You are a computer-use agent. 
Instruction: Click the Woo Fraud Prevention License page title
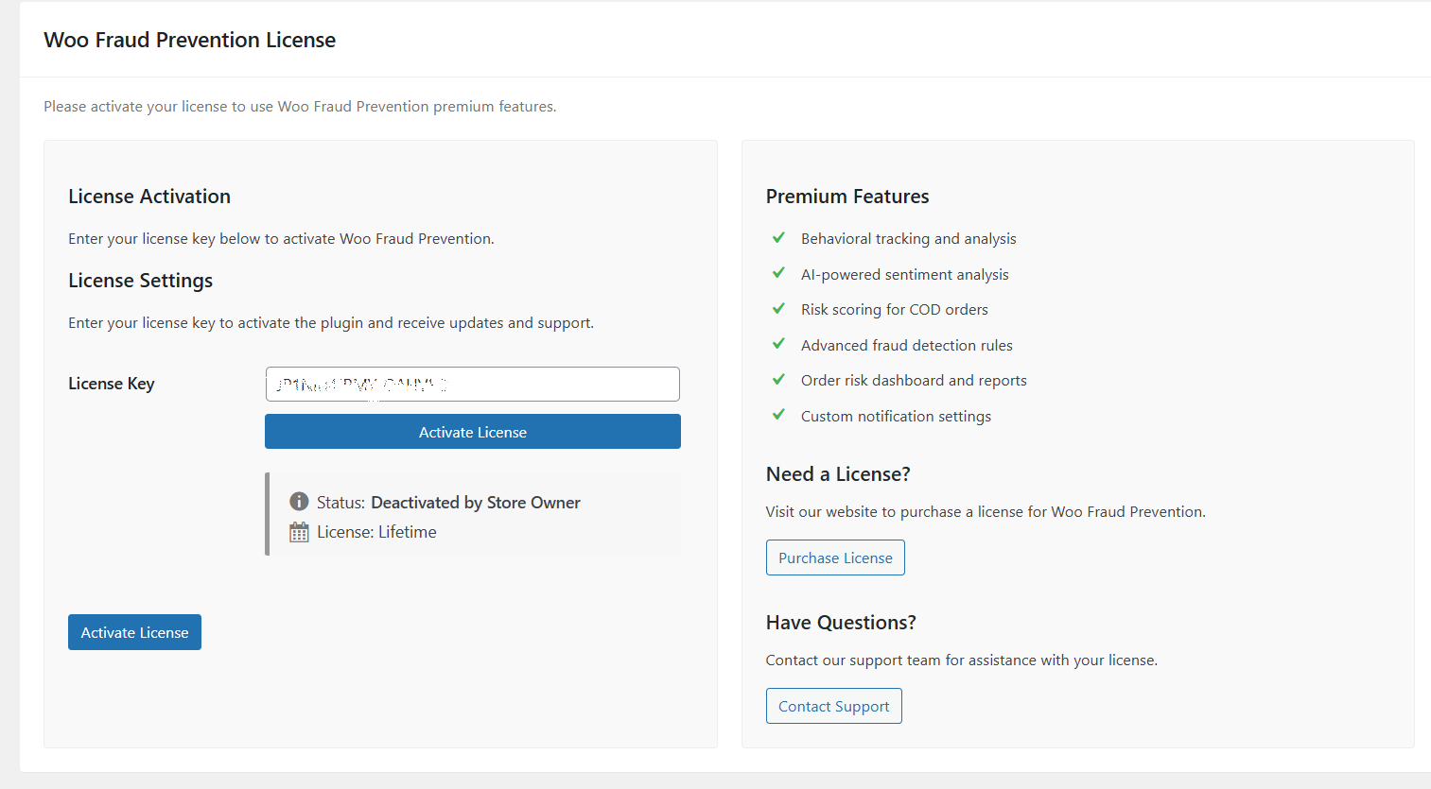click(x=189, y=40)
